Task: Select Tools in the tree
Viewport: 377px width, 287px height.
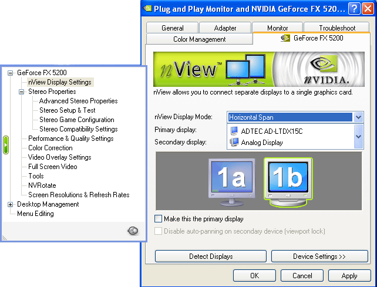Action: point(36,176)
